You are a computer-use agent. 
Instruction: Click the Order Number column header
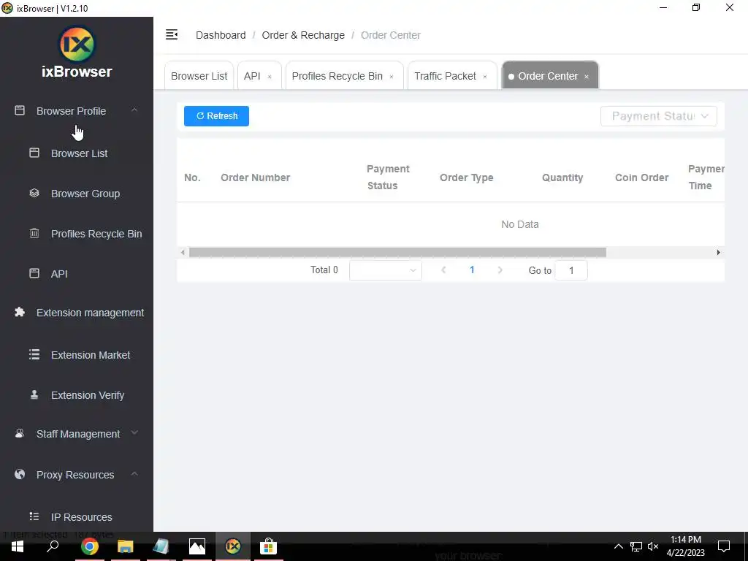coord(255,178)
